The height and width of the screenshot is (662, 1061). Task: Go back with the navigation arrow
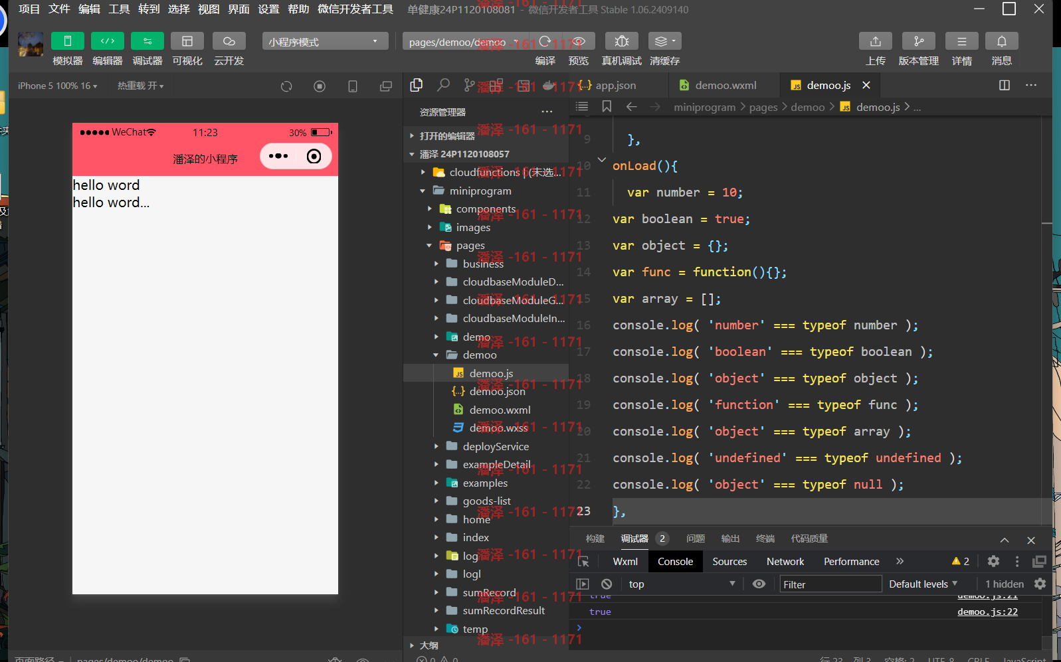pyautogui.click(x=632, y=107)
